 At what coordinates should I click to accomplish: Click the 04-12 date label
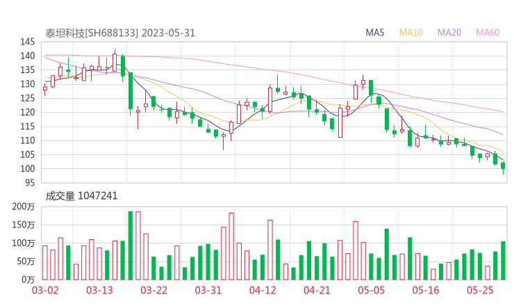(x=263, y=290)
